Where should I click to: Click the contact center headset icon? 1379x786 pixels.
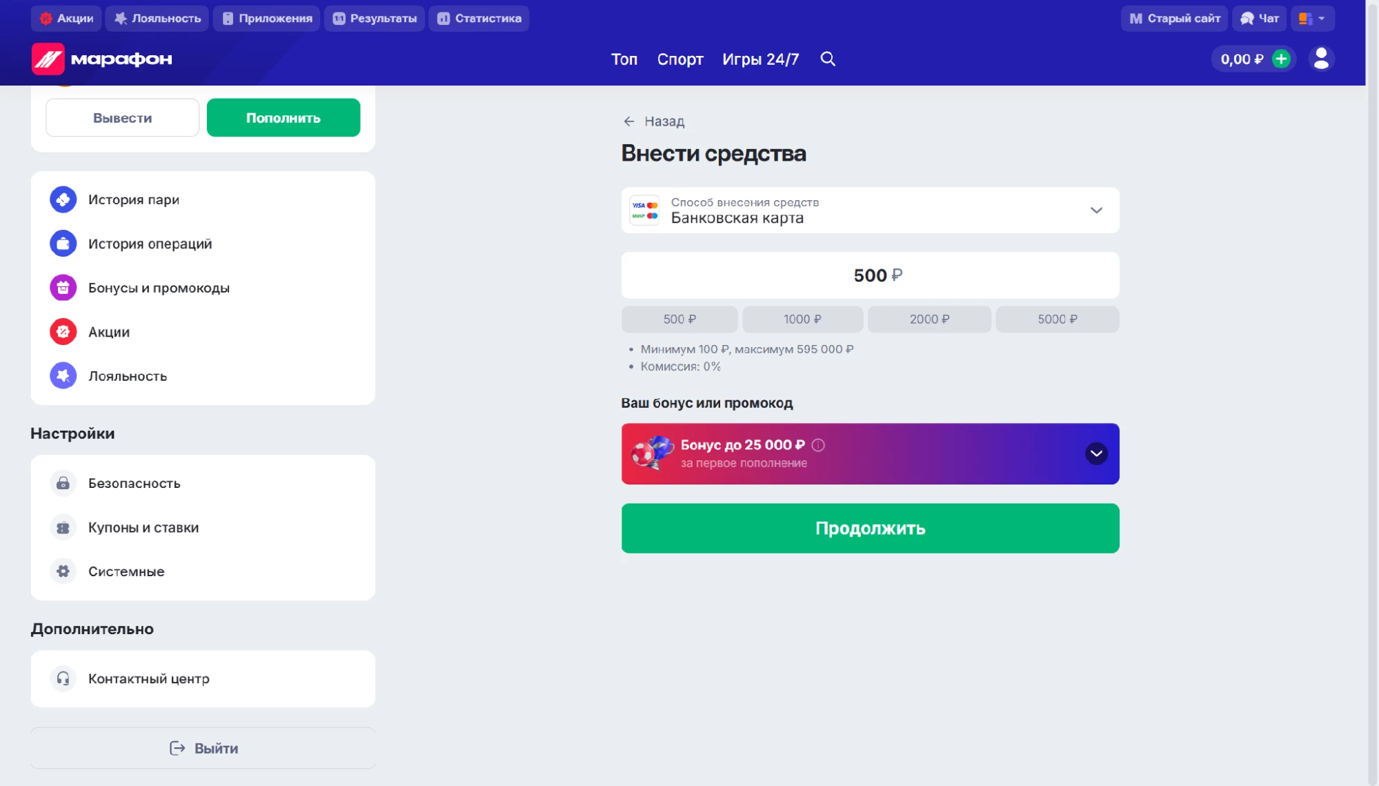(x=63, y=678)
